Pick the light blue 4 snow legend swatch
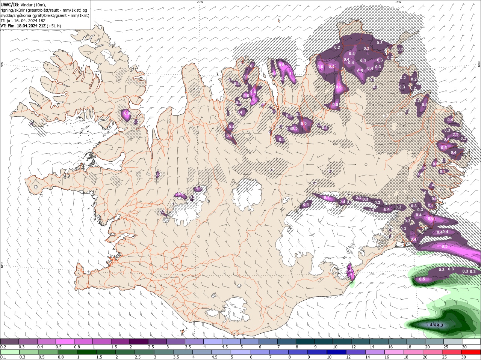This screenshot has height=360, width=481. point(213,342)
